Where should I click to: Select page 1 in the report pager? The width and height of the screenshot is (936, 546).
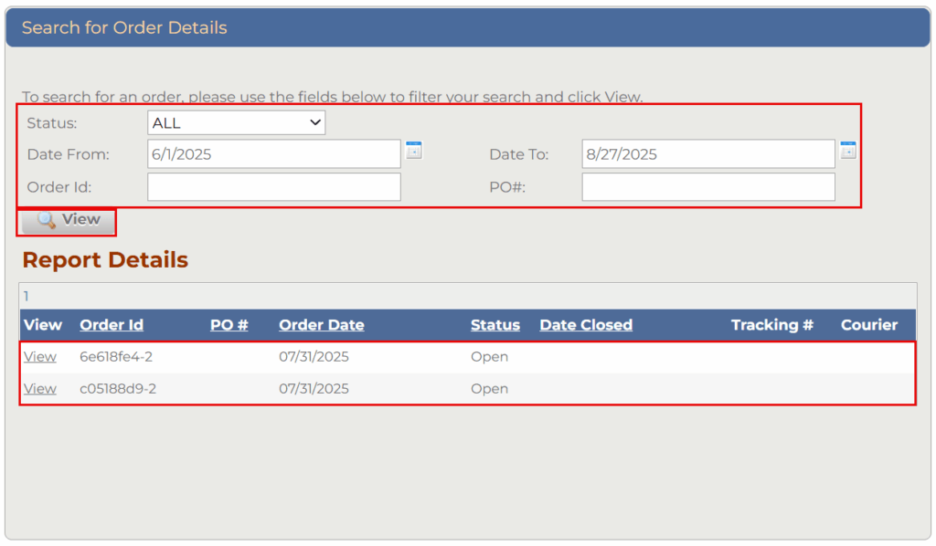point(27,296)
